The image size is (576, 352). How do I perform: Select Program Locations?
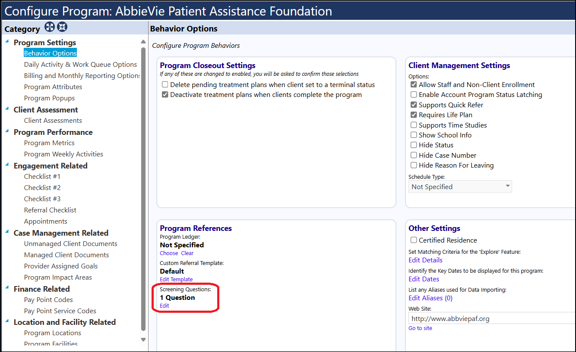[x=53, y=333]
